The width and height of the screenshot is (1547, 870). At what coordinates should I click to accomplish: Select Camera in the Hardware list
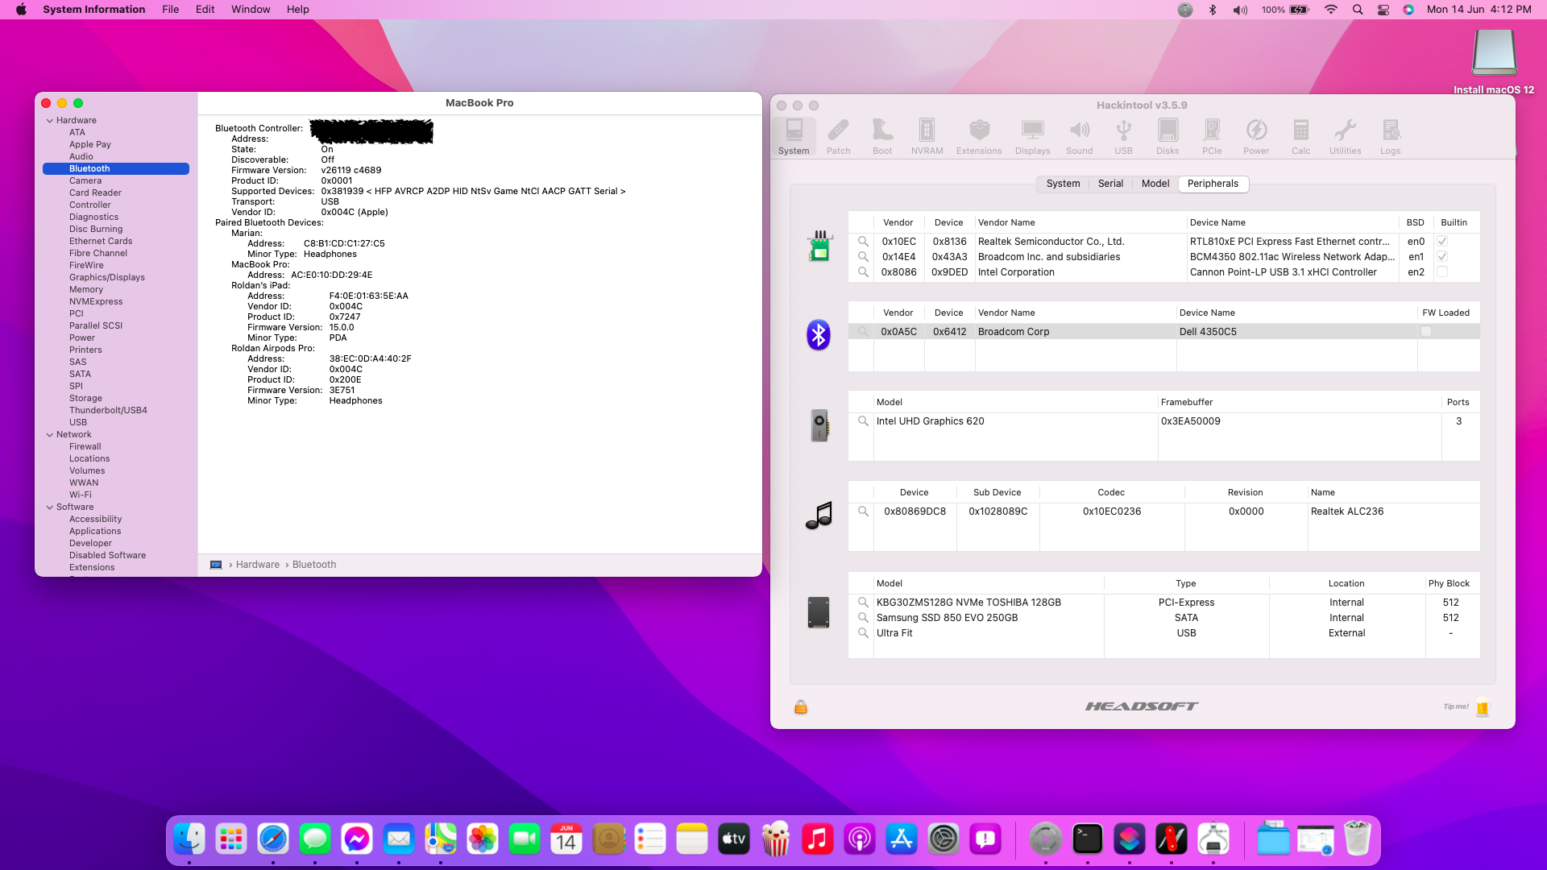click(85, 181)
